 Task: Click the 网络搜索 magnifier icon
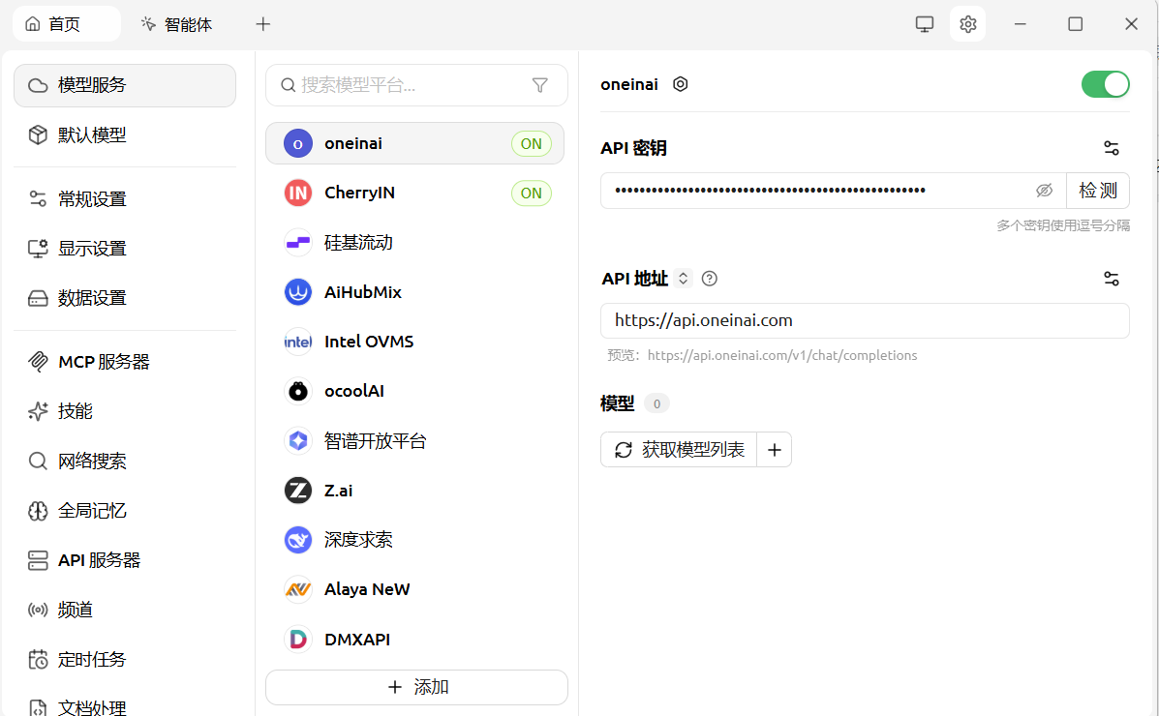click(38, 462)
